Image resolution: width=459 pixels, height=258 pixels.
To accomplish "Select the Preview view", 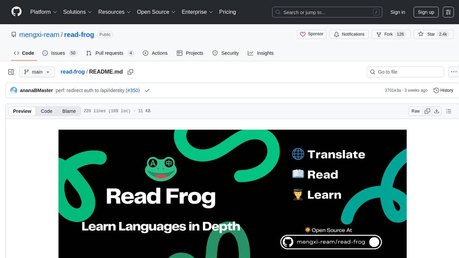I will [x=22, y=111].
